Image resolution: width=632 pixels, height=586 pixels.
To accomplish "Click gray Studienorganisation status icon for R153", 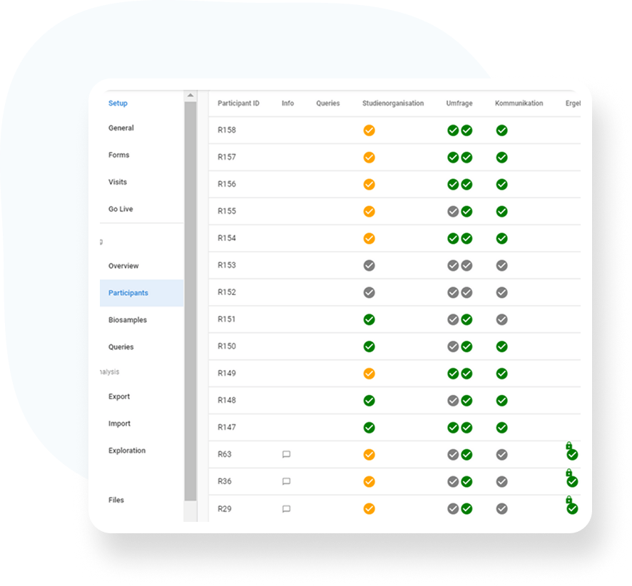I will (369, 265).
